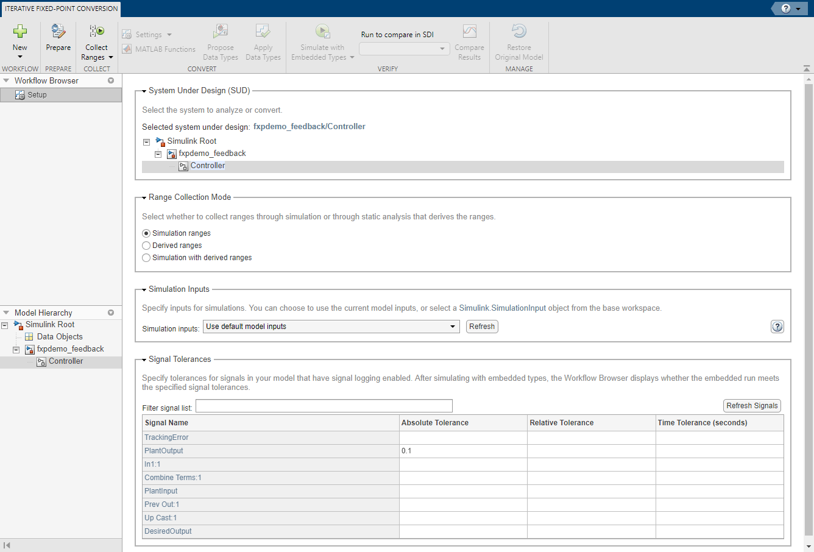Open the Collect Ranges dropdown arrow
This screenshot has width=814, height=552.
(111, 57)
